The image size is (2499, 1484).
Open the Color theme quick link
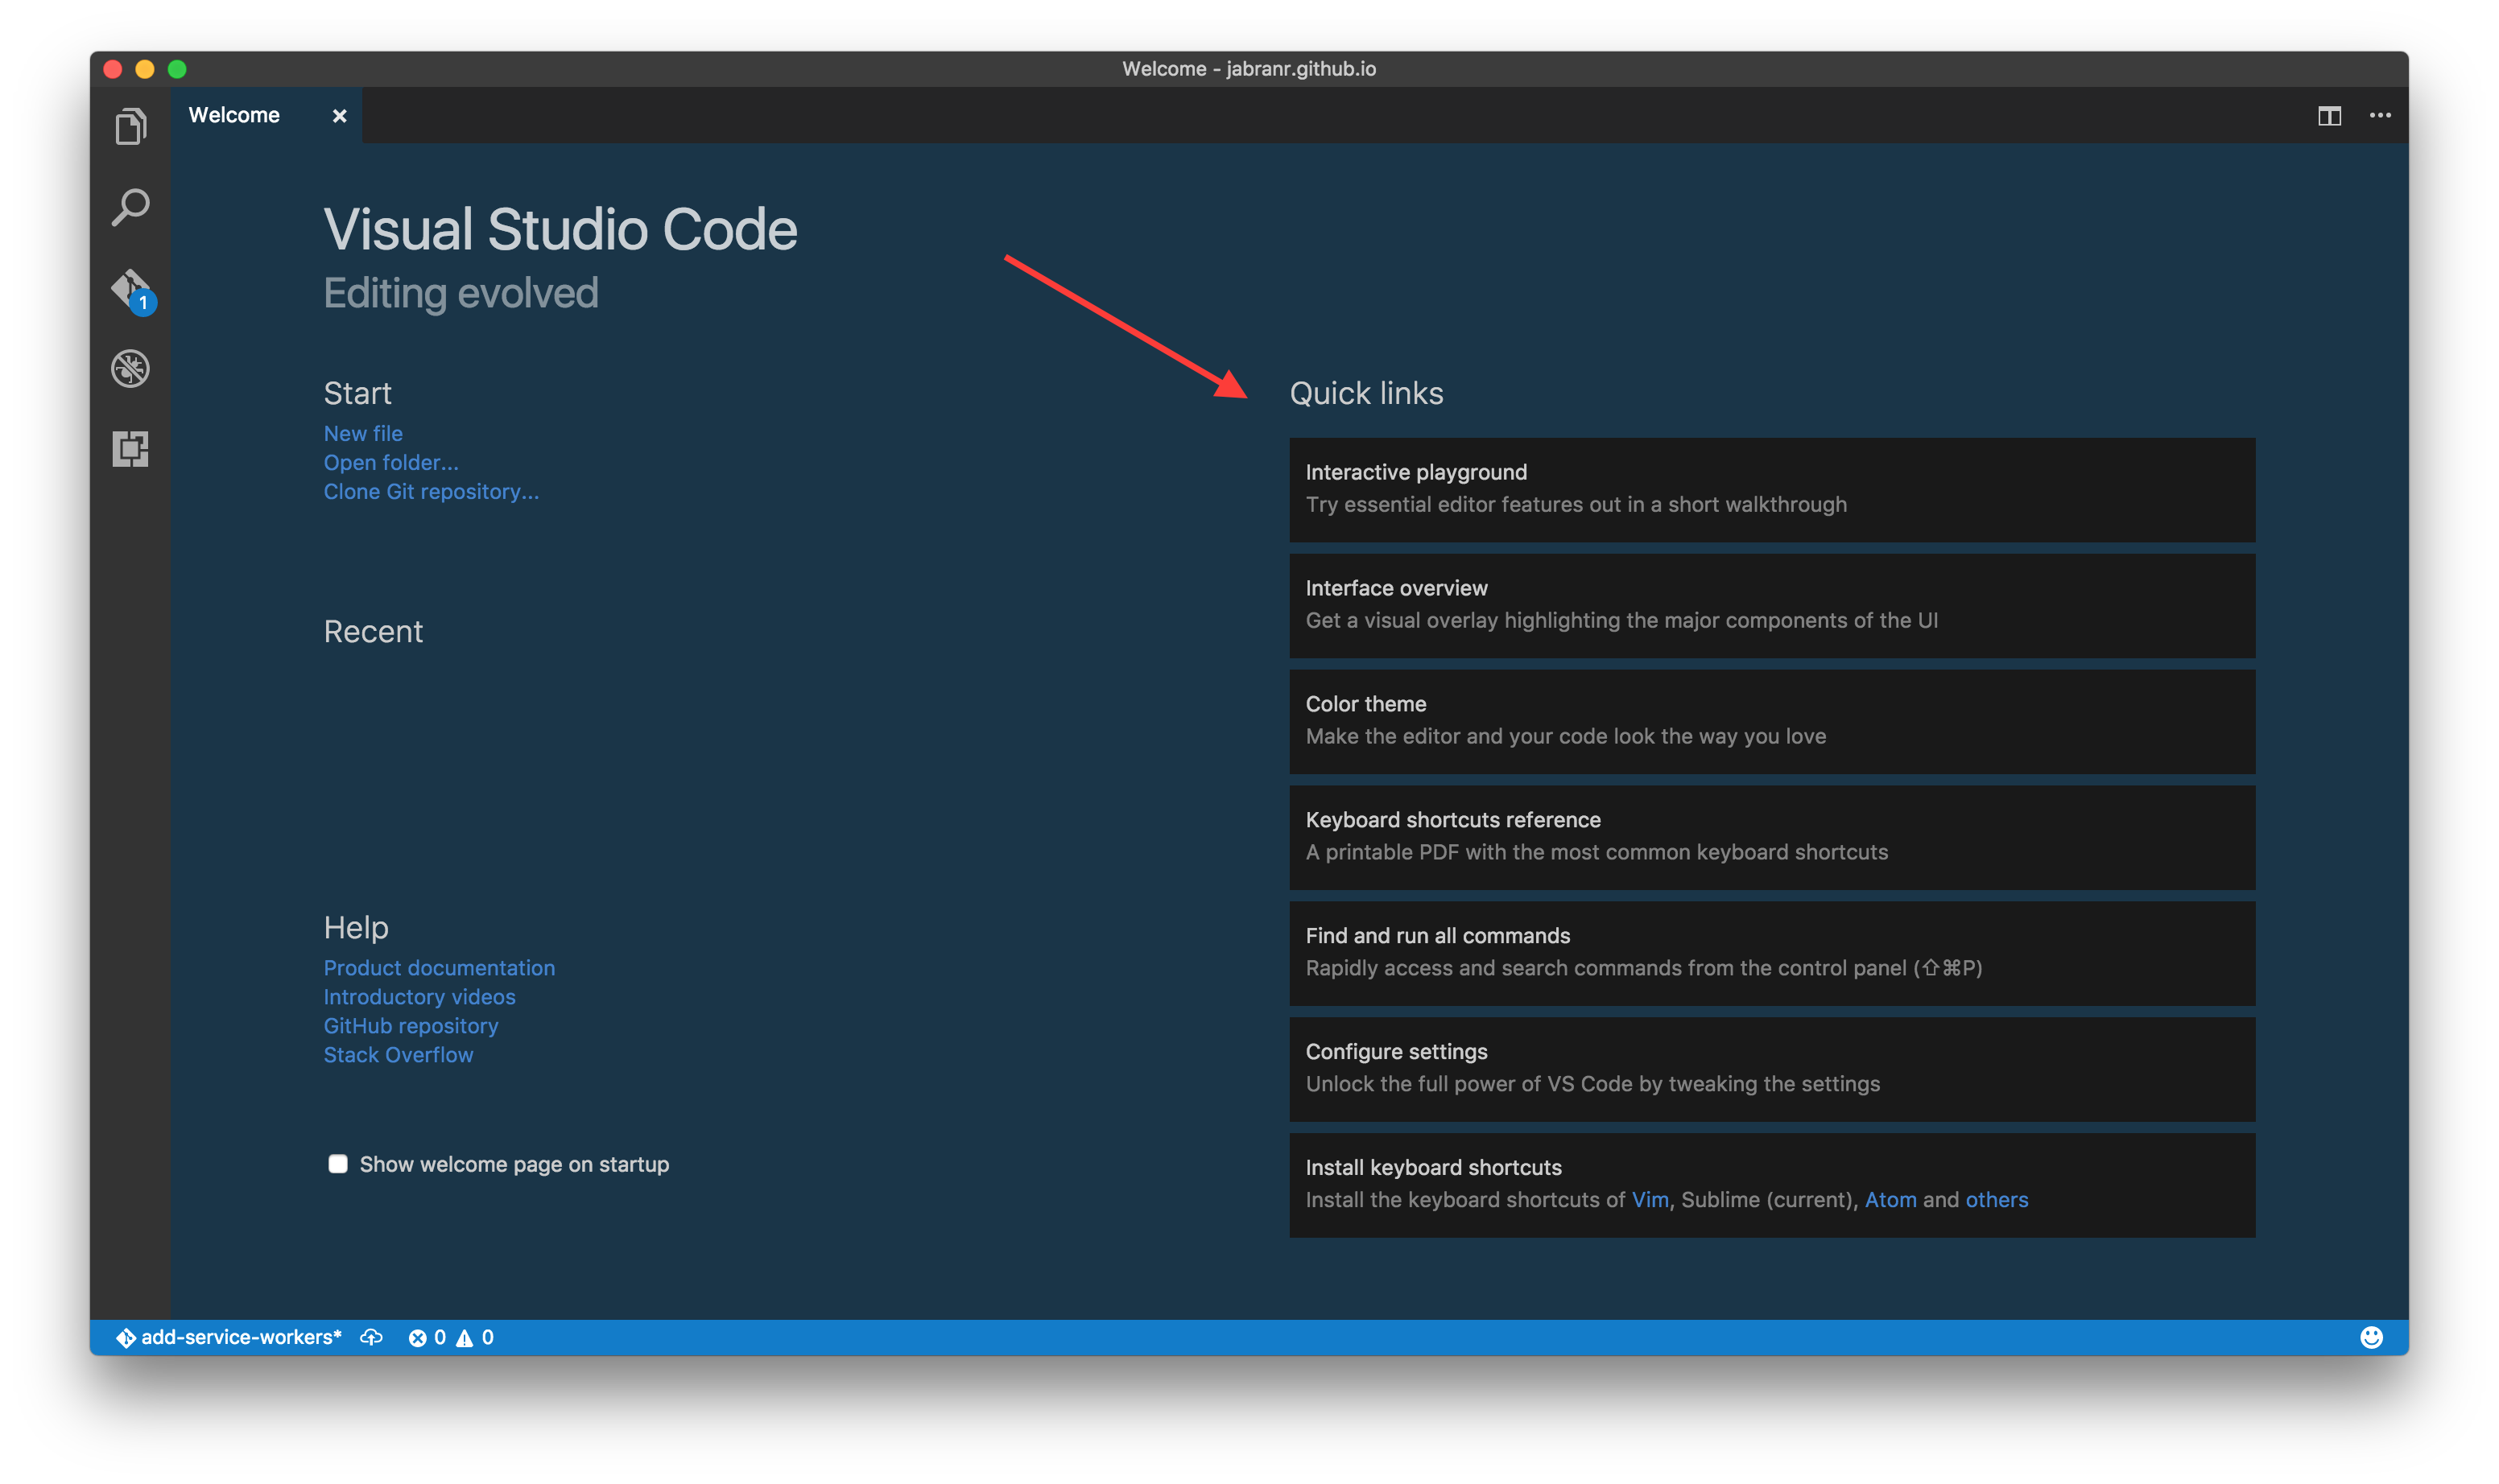[1772, 721]
